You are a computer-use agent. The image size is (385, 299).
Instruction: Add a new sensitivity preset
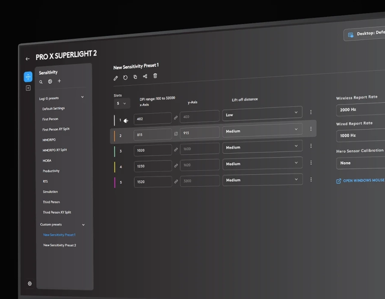pyautogui.click(x=59, y=81)
